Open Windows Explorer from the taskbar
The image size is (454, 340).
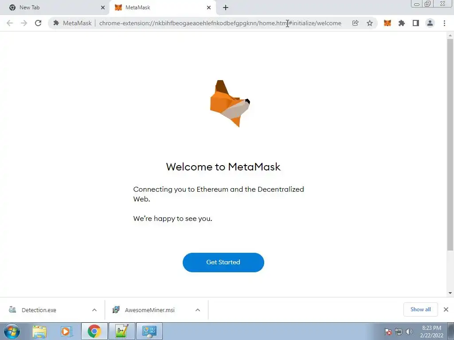39,331
